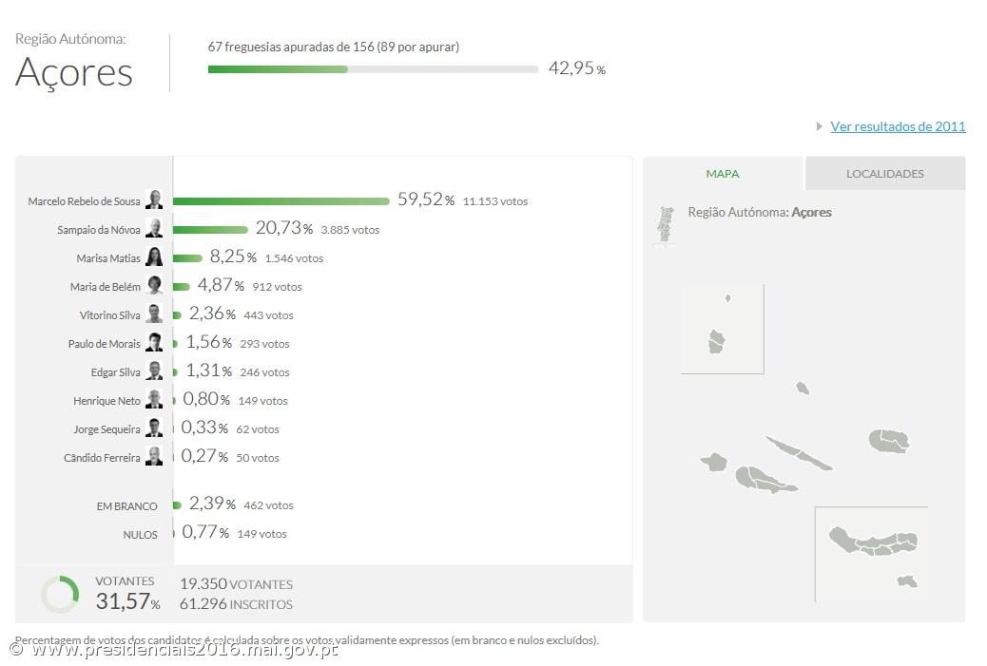
Task: Select the Terceira island on the map
Action: pyautogui.click(x=889, y=441)
